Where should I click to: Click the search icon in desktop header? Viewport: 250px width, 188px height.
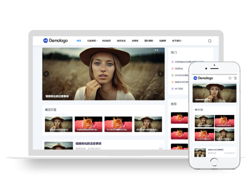[x=209, y=41]
